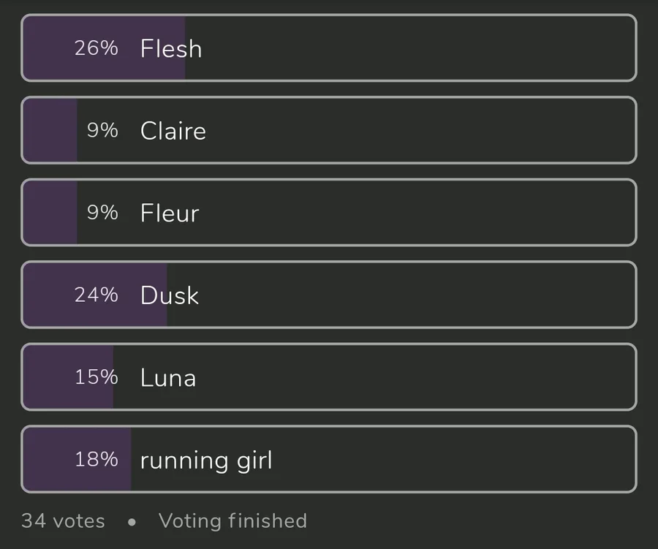Click the 34 votes count text
This screenshot has width=658, height=549.
(x=63, y=521)
